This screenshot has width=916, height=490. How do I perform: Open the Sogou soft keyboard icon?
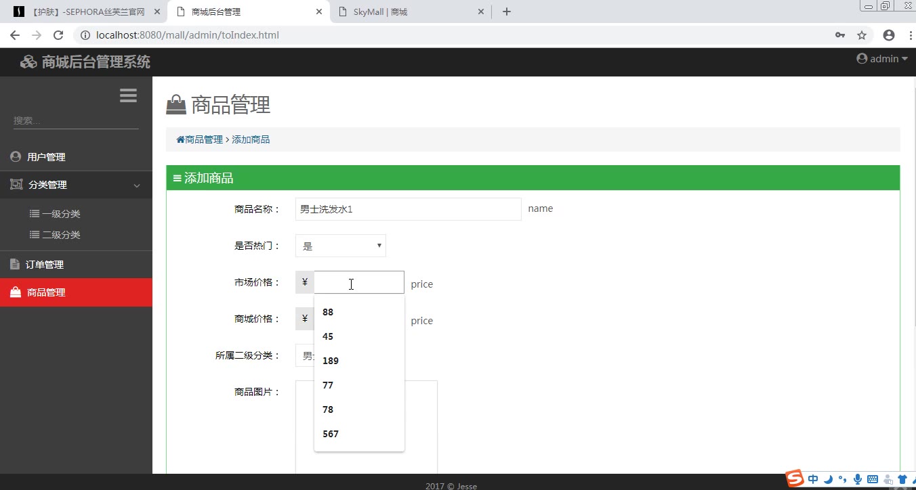coord(873,479)
